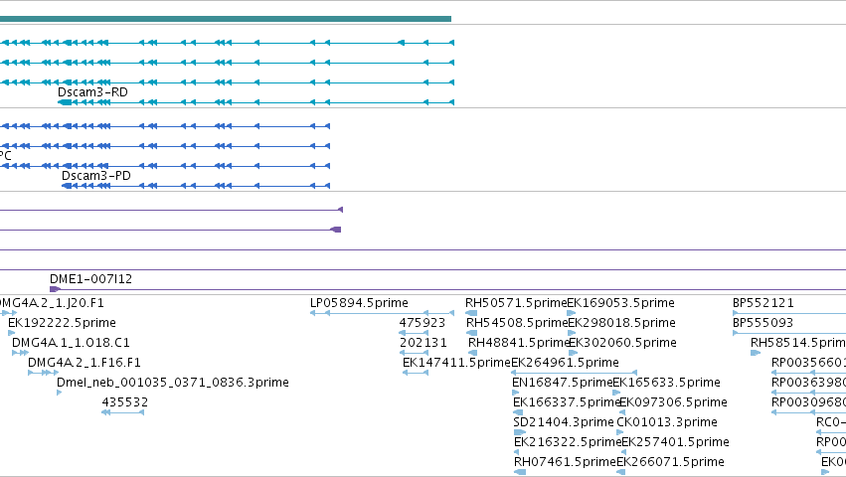This screenshot has width=846, height=477.
Task: Select the EK192222.5prime EST label
Action: [62, 323]
